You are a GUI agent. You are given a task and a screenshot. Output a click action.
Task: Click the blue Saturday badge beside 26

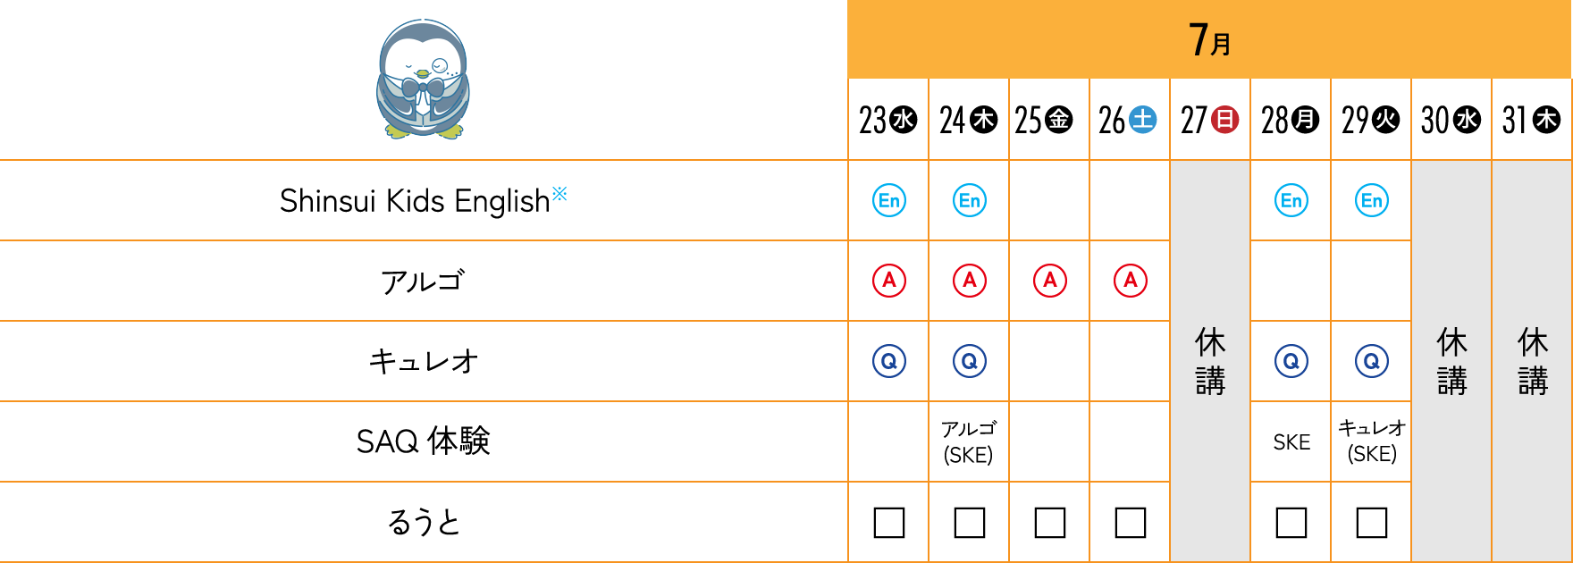[x=1143, y=120]
